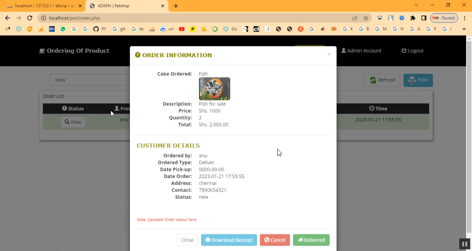Viewport: 472px width, 251px height.
Task: Open the Extensions puzzle piece icon
Action: (x=413, y=18)
